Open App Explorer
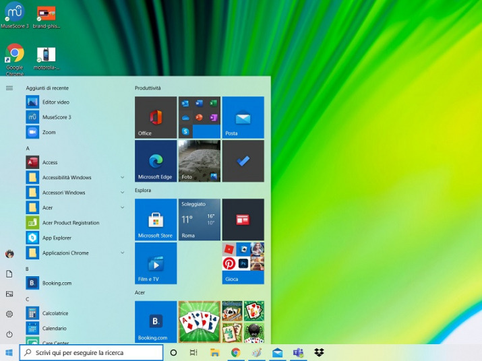This screenshot has width=482, height=361. (76, 238)
